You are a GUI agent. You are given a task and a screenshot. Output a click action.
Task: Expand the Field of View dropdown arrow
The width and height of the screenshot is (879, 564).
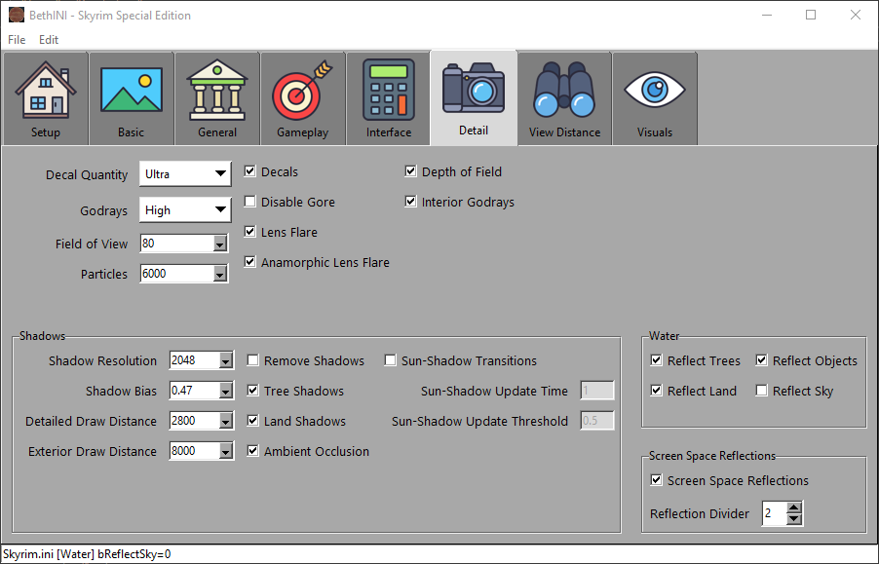pyautogui.click(x=220, y=244)
